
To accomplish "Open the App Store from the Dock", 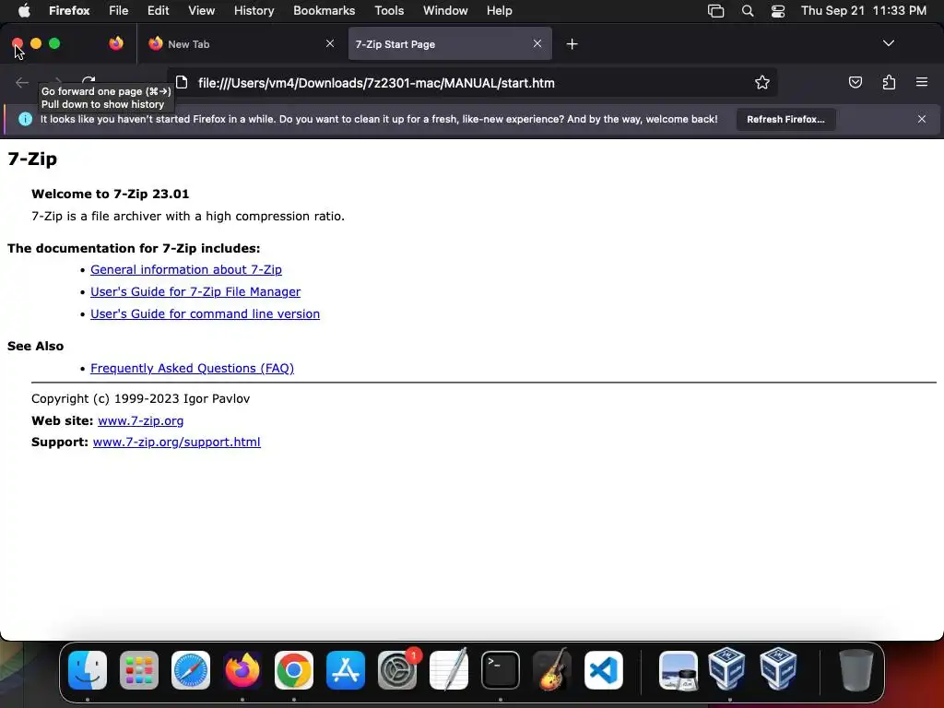I will (346, 670).
